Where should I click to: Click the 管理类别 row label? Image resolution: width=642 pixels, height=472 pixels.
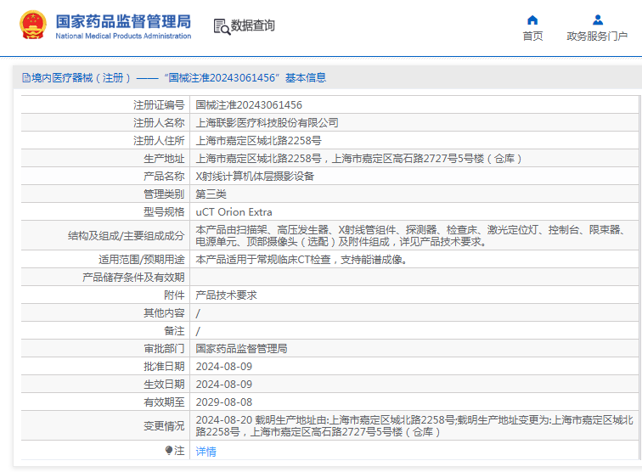pyautogui.click(x=164, y=194)
